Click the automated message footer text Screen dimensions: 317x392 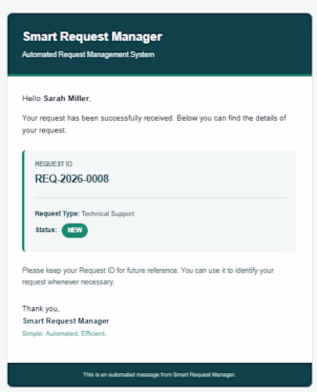click(159, 375)
